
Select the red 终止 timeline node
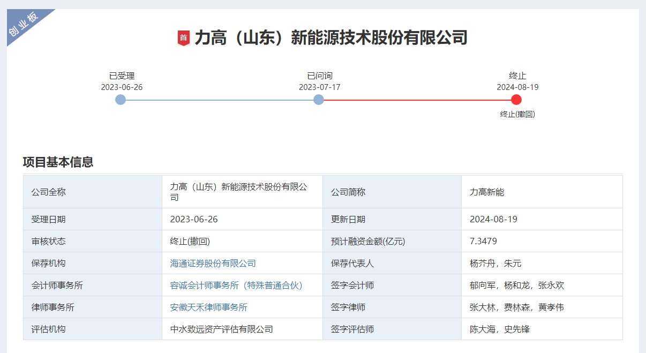[516, 100]
